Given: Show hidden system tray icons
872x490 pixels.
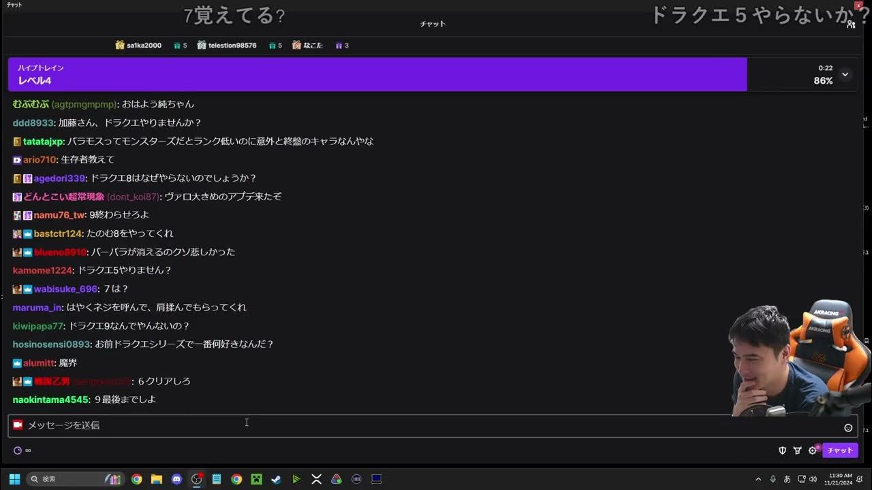Looking at the screenshot, I should [x=758, y=479].
